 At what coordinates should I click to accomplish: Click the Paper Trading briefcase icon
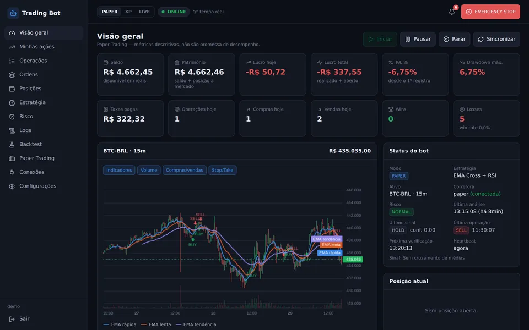12,158
